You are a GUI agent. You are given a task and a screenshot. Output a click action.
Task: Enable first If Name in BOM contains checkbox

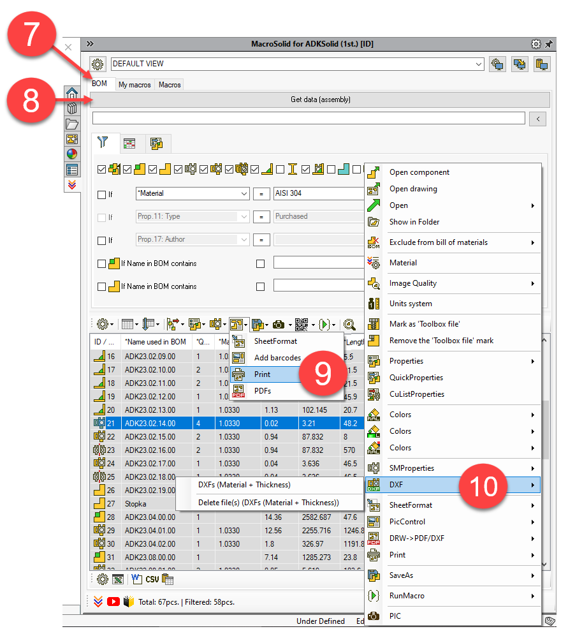(x=101, y=263)
